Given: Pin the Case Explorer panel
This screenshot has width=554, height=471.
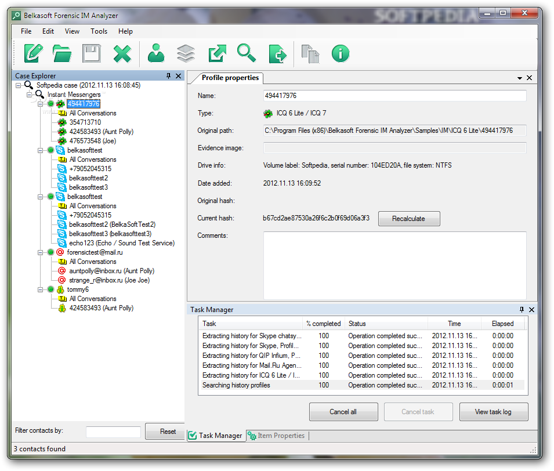Looking at the screenshot, I should [169, 75].
